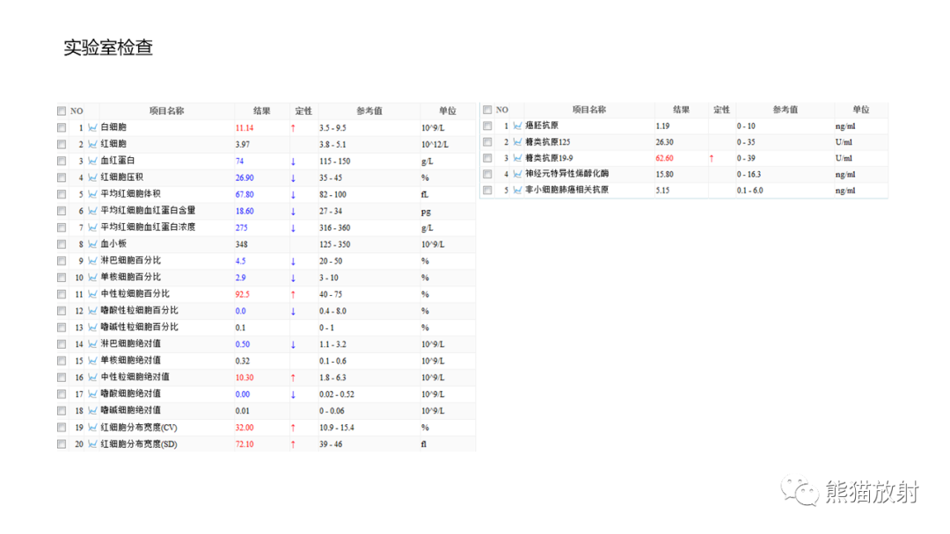Open trend chart icon for 淋巴细胞绝对值

[x=92, y=343]
